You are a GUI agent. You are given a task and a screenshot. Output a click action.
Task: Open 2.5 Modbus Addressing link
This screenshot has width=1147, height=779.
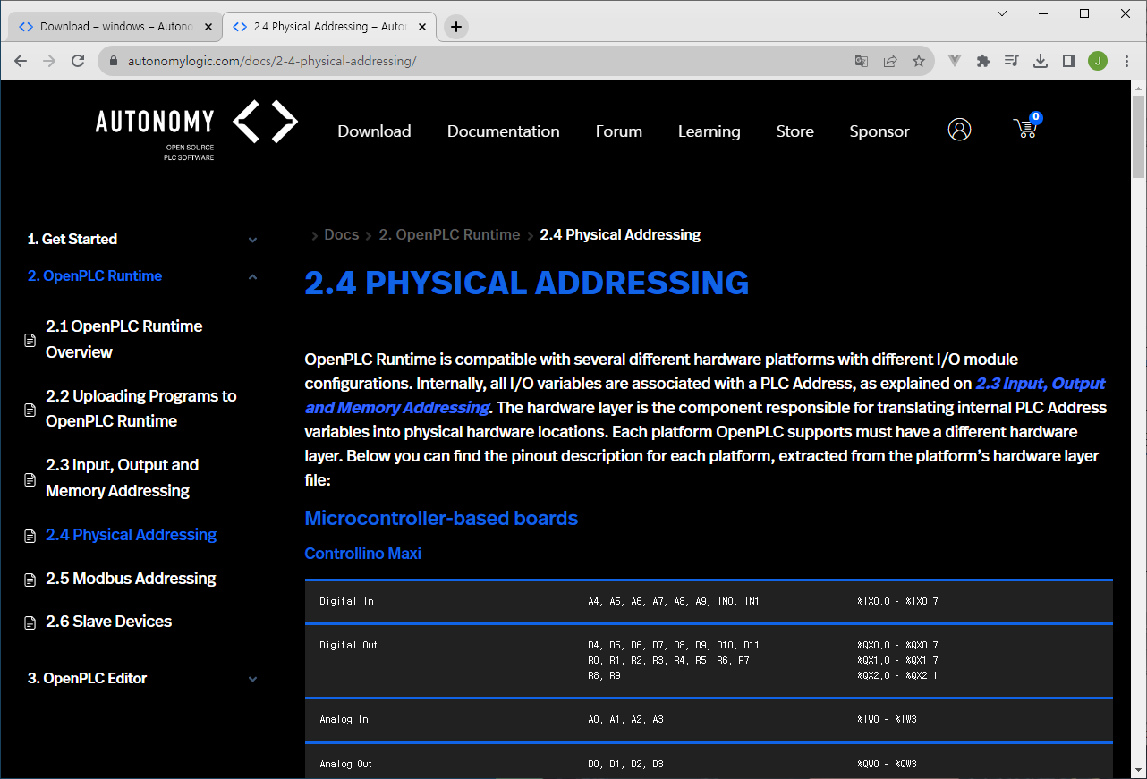tap(131, 579)
